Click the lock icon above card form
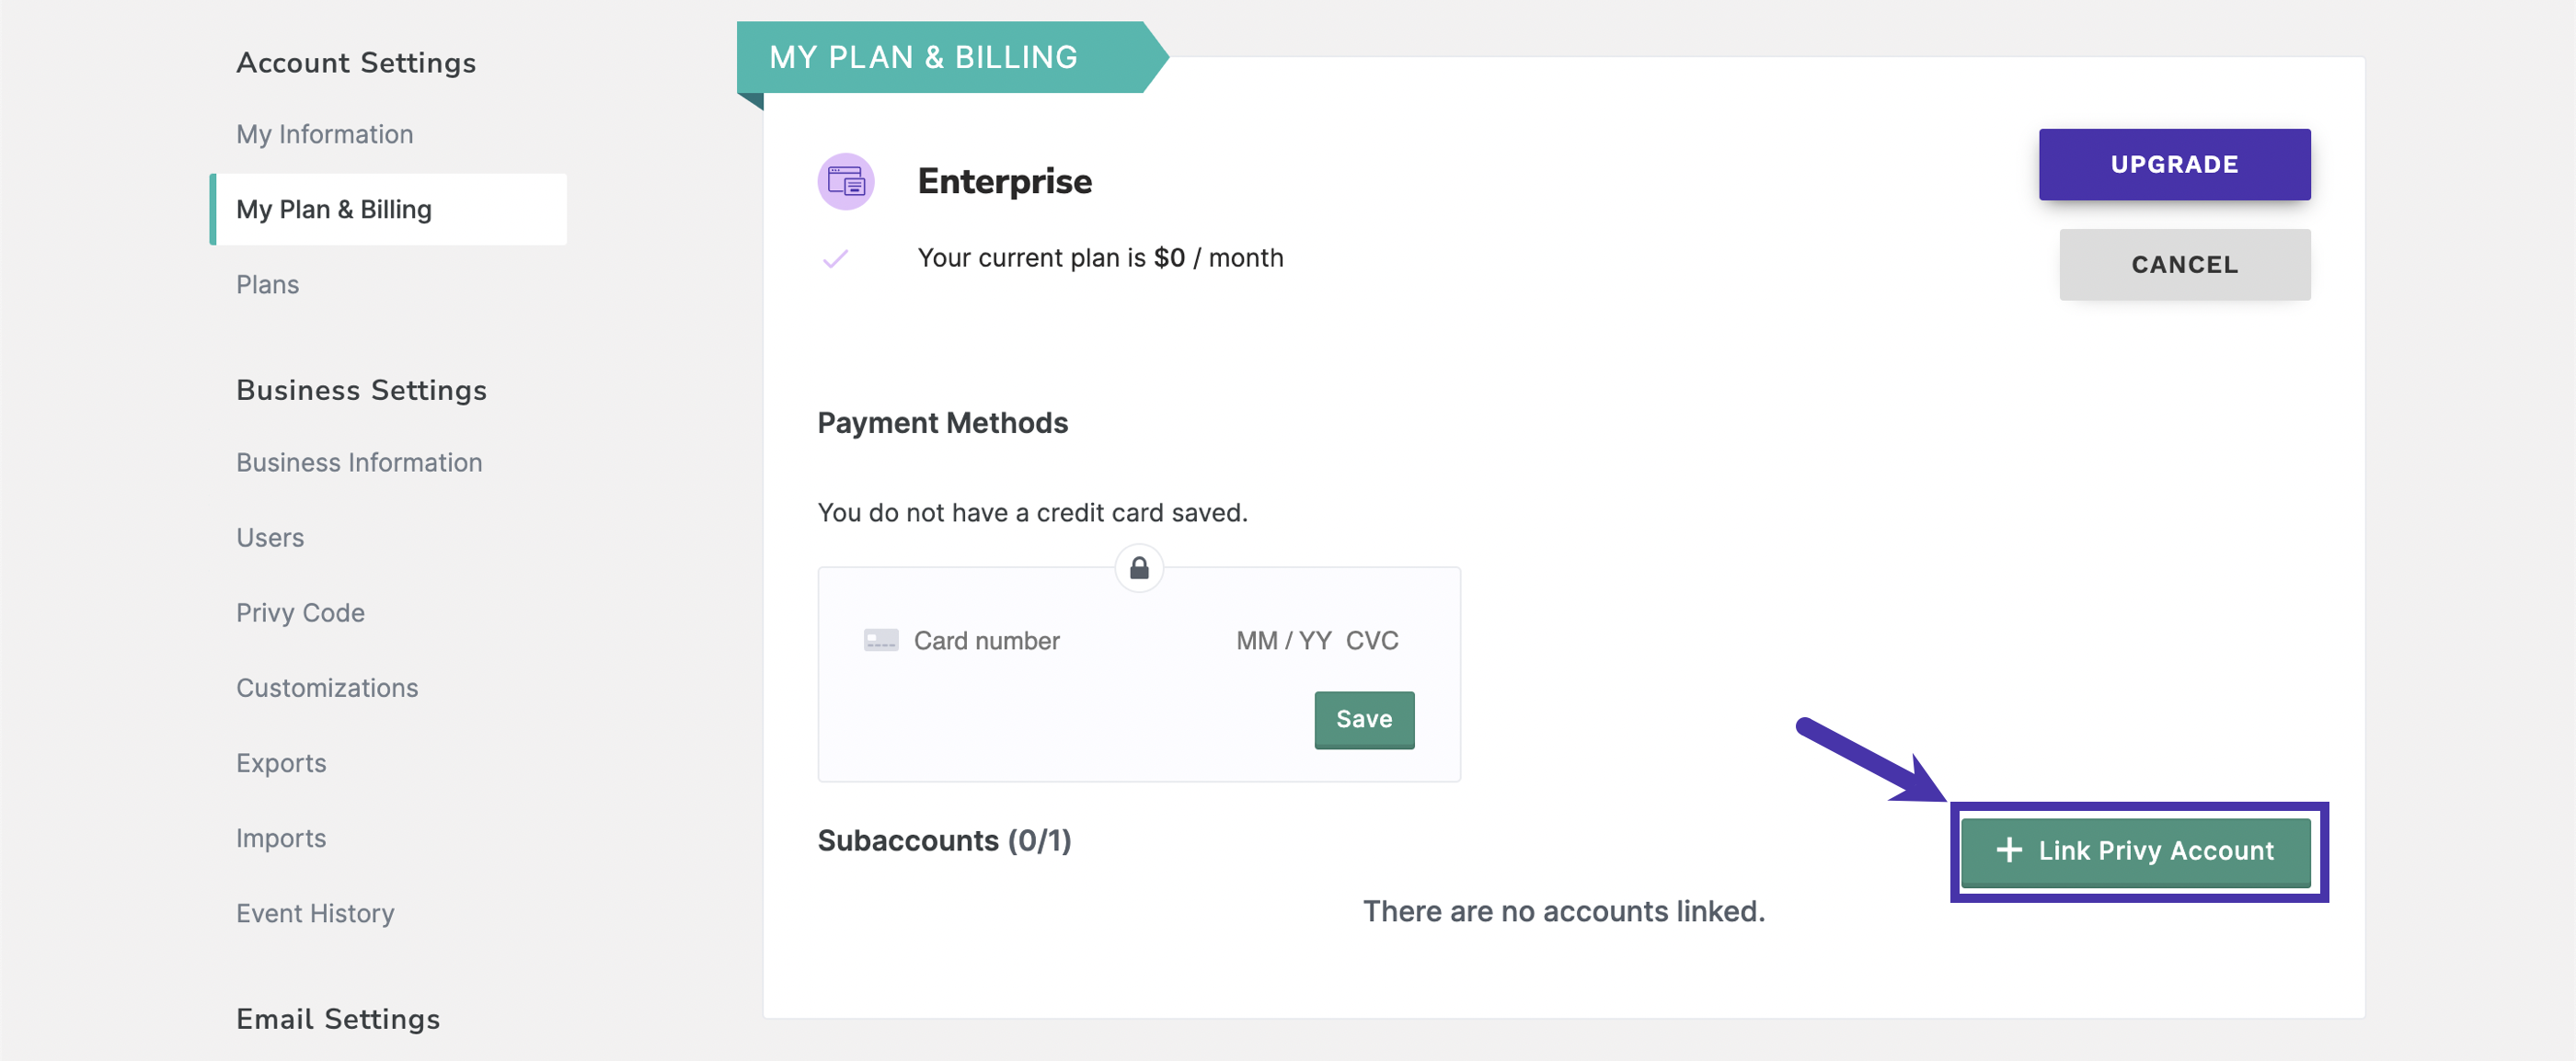Image resolution: width=2576 pixels, height=1061 pixels. 1139,568
